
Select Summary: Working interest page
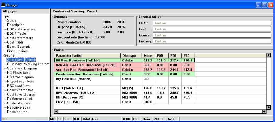(28, 64)
